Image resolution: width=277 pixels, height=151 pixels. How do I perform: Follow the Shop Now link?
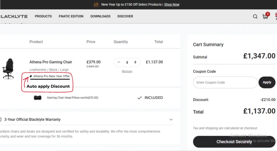172,5
